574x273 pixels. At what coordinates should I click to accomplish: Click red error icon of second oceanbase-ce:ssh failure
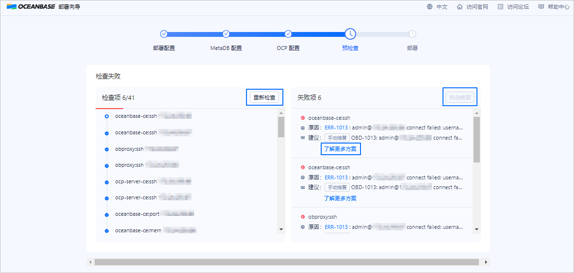click(x=303, y=167)
